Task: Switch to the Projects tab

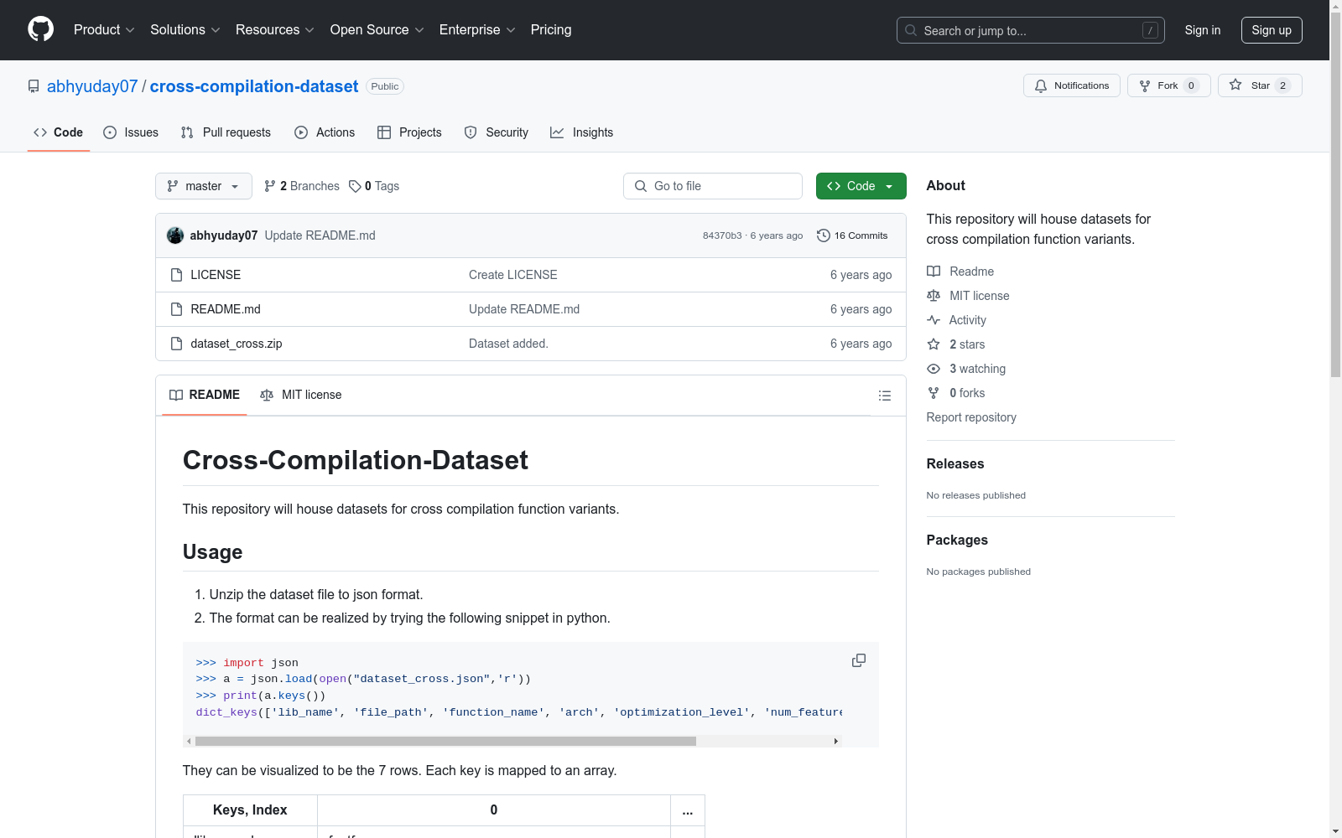Action: pyautogui.click(x=409, y=132)
